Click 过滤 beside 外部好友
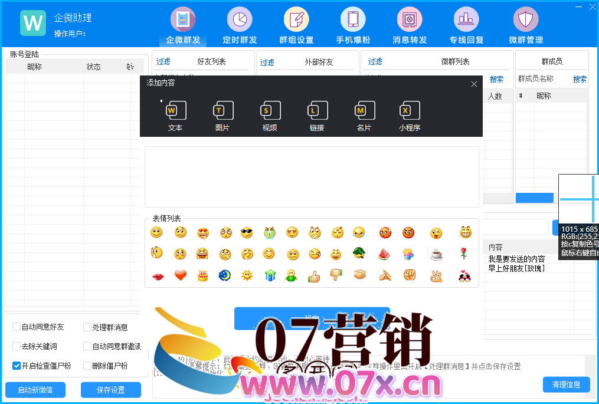Screen dimensions: 599x404 267,63
